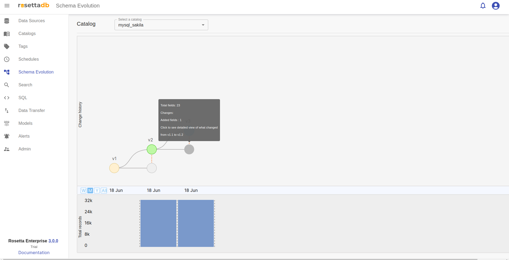Select the green v2 version node
The width and height of the screenshot is (509, 260).
(x=152, y=149)
